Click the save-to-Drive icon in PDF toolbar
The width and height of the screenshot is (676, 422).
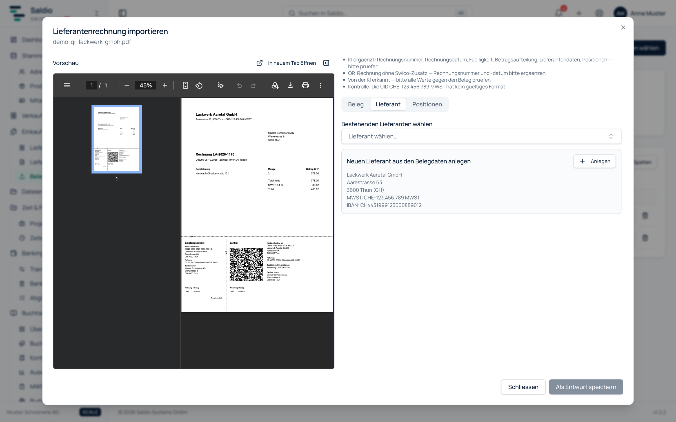tap(275, 85)
